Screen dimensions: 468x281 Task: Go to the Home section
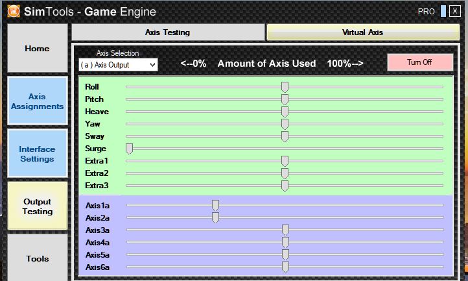[x=38, y=48]
